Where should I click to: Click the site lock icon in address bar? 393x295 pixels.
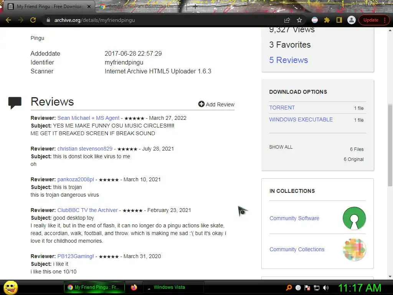48,20
